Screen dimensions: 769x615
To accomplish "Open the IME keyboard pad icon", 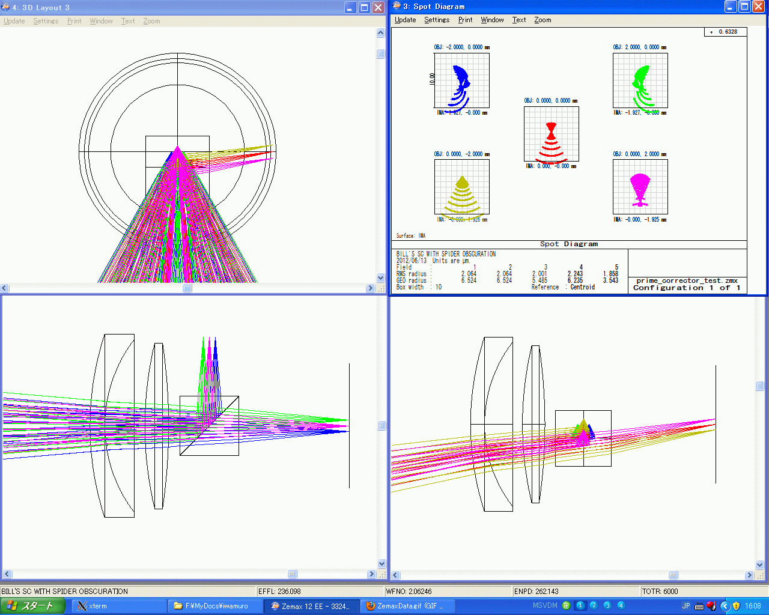I will coord(699,606).
